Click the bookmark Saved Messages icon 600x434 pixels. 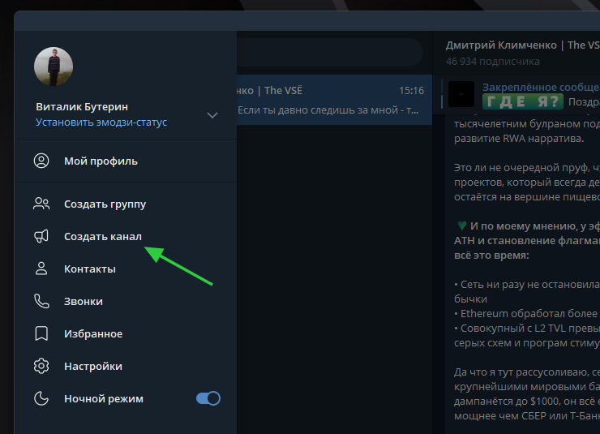[x=41, y=333]
